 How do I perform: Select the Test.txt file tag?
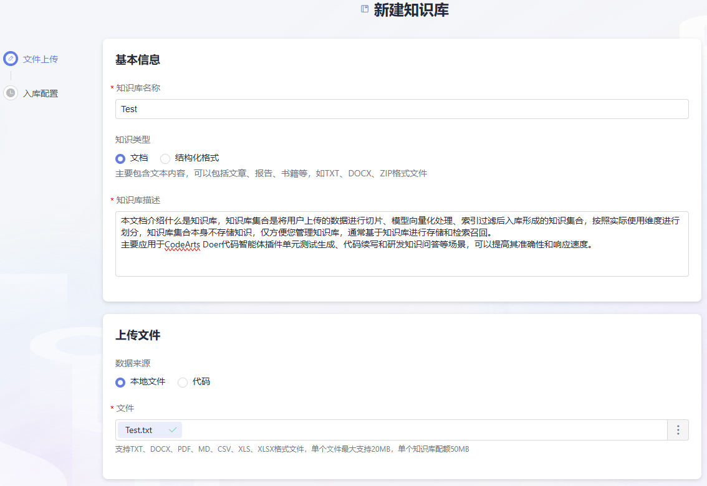139,430
